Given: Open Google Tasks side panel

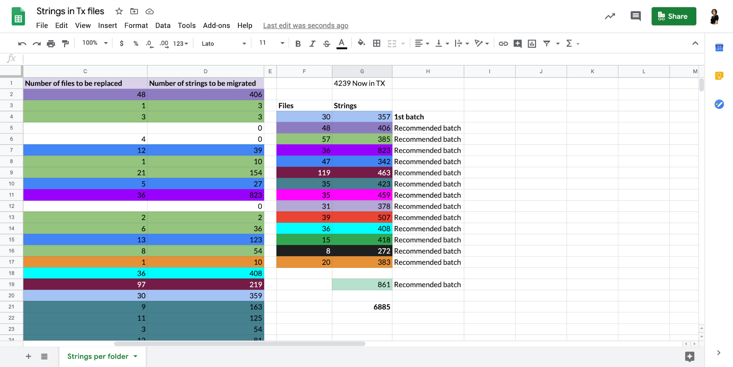Looking at the screenshot, I should tap(719, 104).
